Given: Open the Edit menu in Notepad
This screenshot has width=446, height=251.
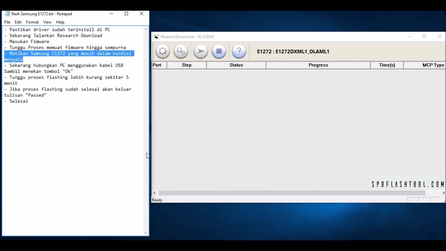Looking at the screenshot, I should (x=18, y=22).
